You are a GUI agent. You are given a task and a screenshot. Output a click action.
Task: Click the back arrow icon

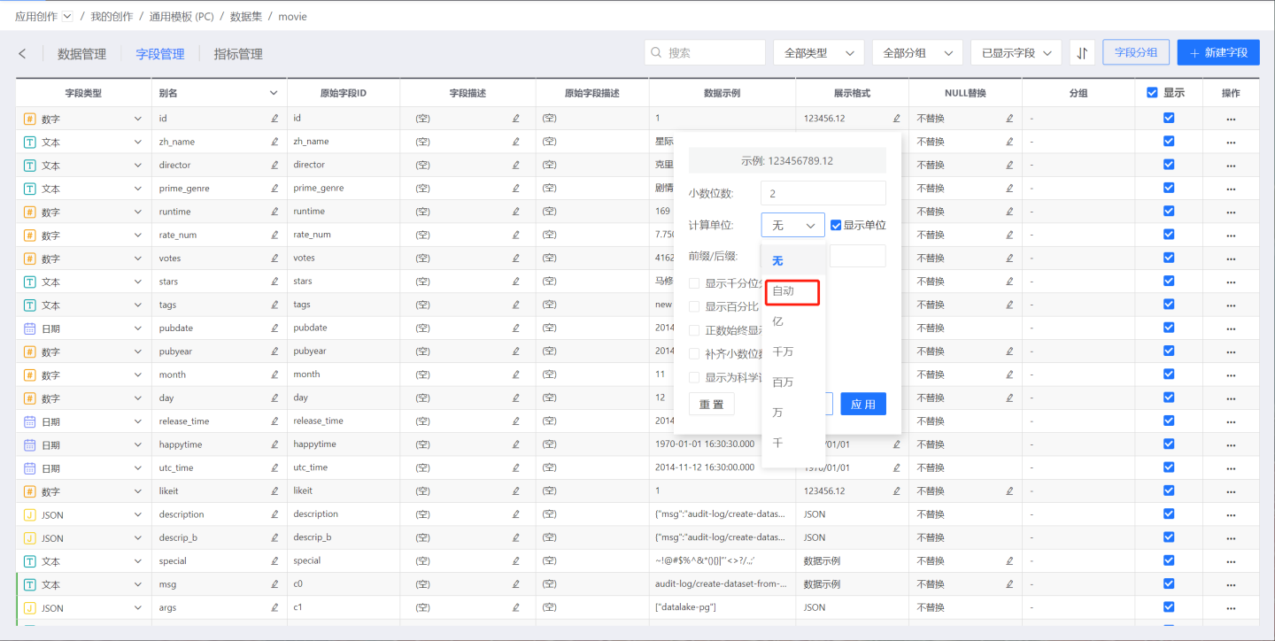[x=22, y=54]
